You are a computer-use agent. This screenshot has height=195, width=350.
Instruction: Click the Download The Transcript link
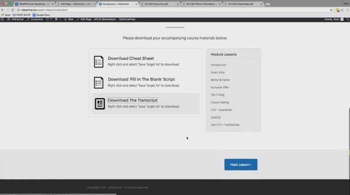[x=133, y=100]
